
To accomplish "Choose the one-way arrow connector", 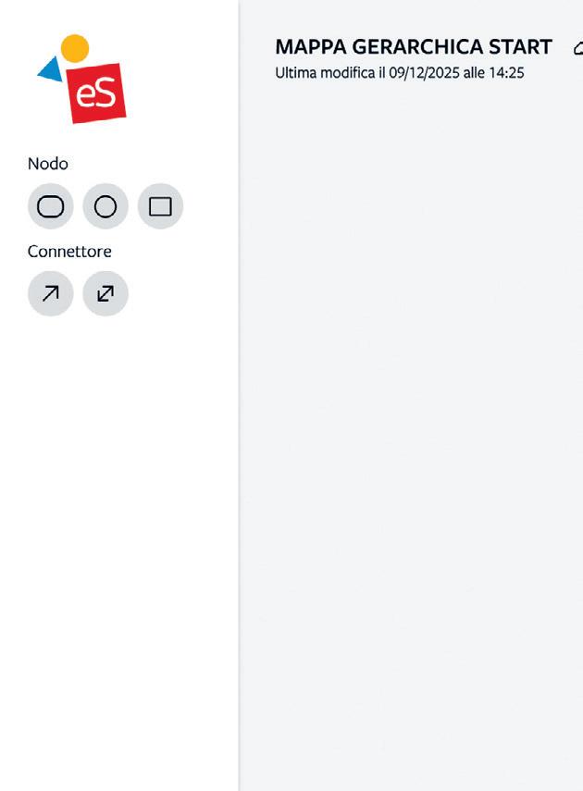I will click(x=51, y=293).
